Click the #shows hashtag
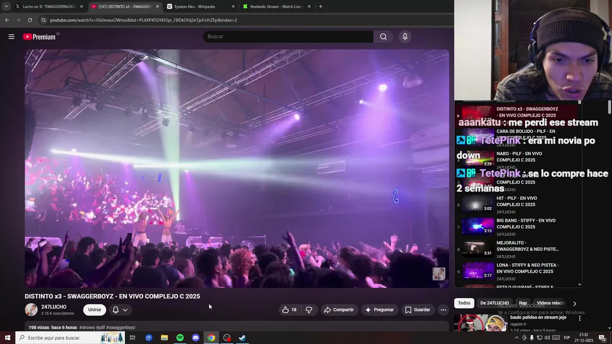 [x=87, y=328]
